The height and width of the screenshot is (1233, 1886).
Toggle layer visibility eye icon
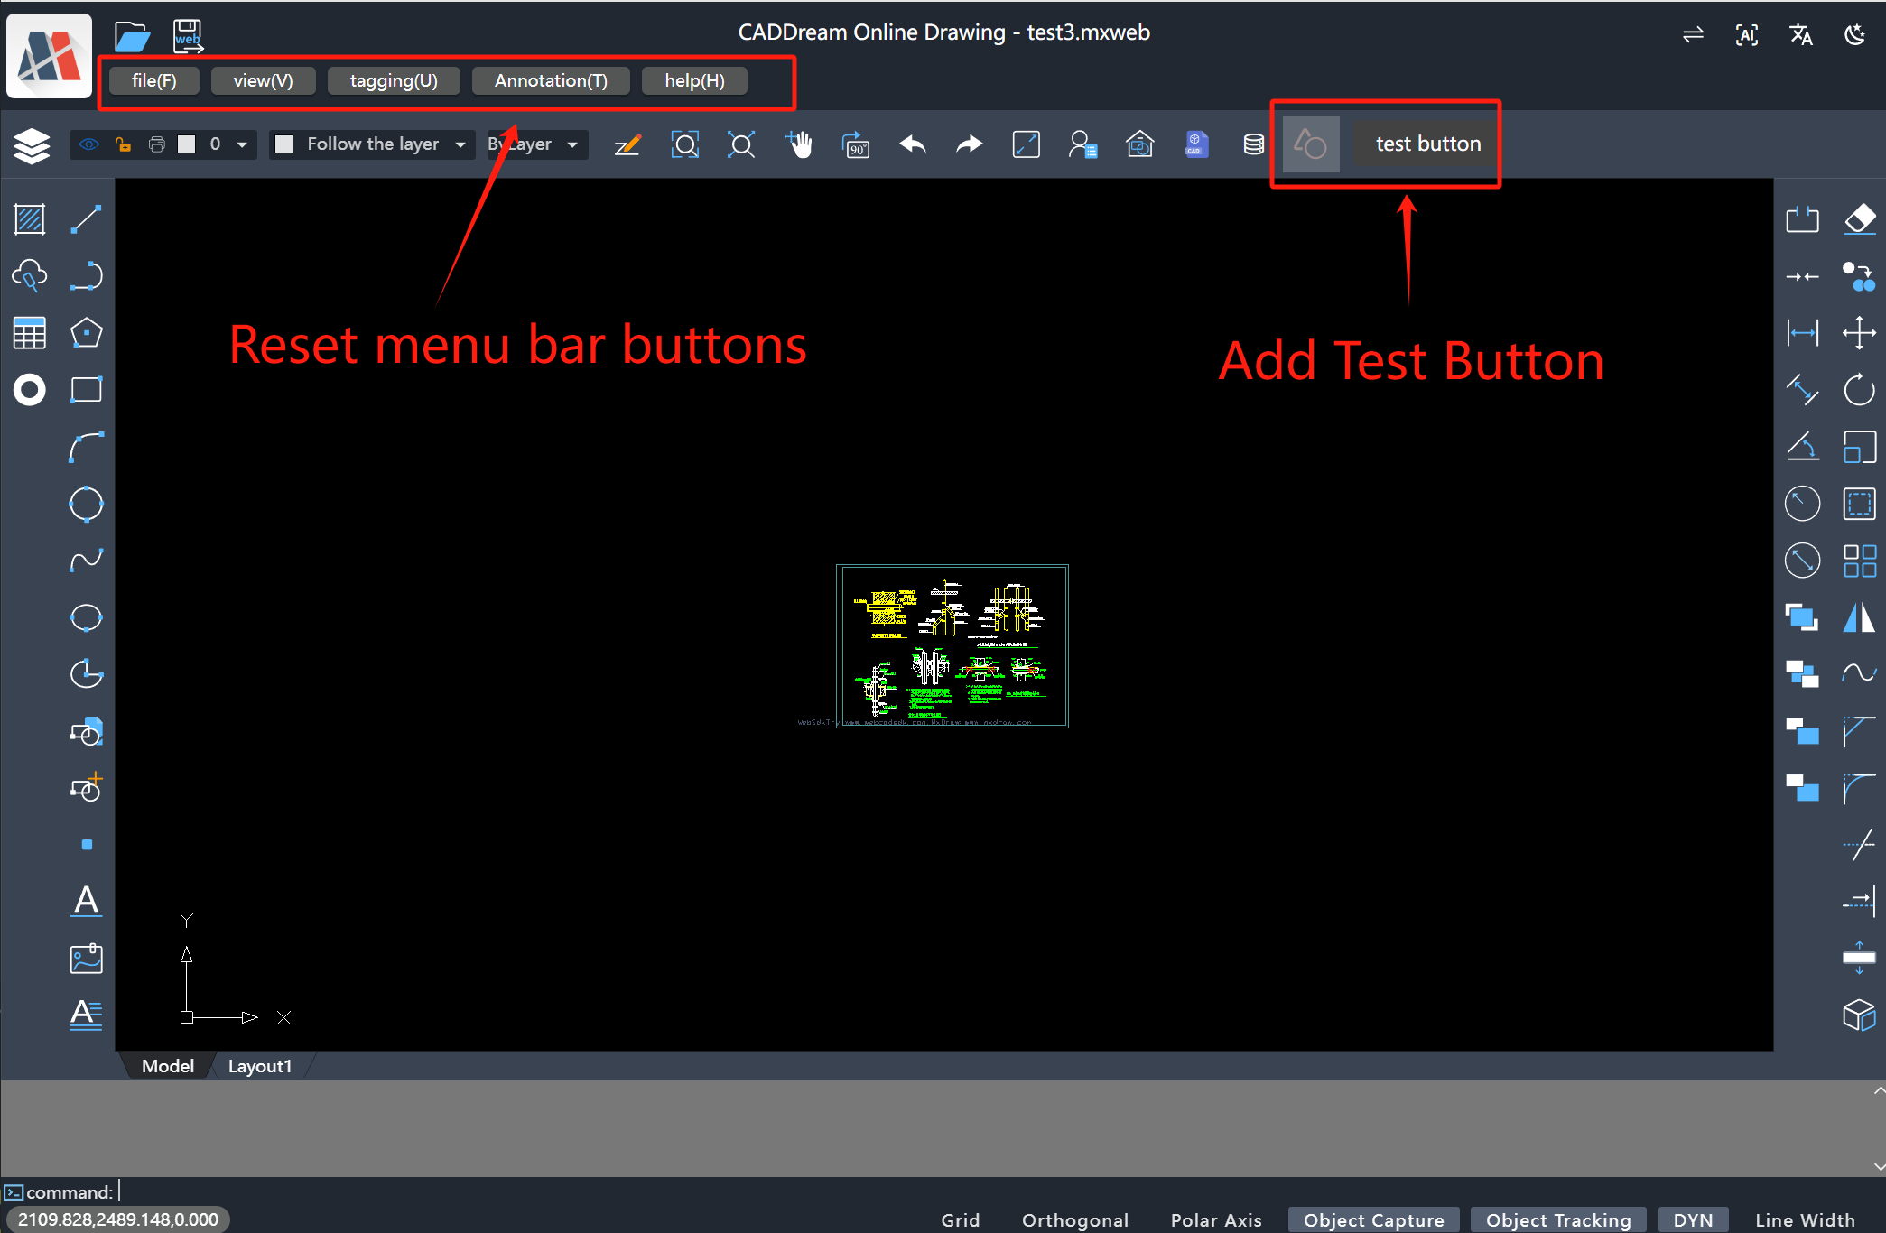[x=88, y=144]
